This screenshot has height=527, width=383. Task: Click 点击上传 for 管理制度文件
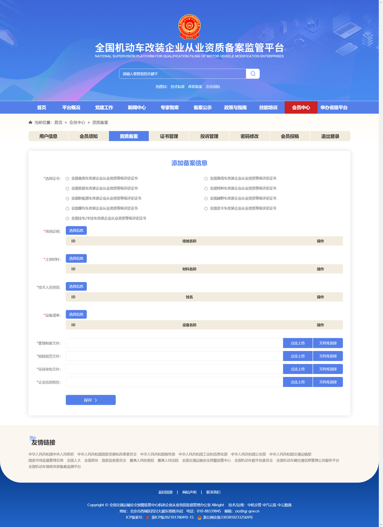click(x=298, y=343)
